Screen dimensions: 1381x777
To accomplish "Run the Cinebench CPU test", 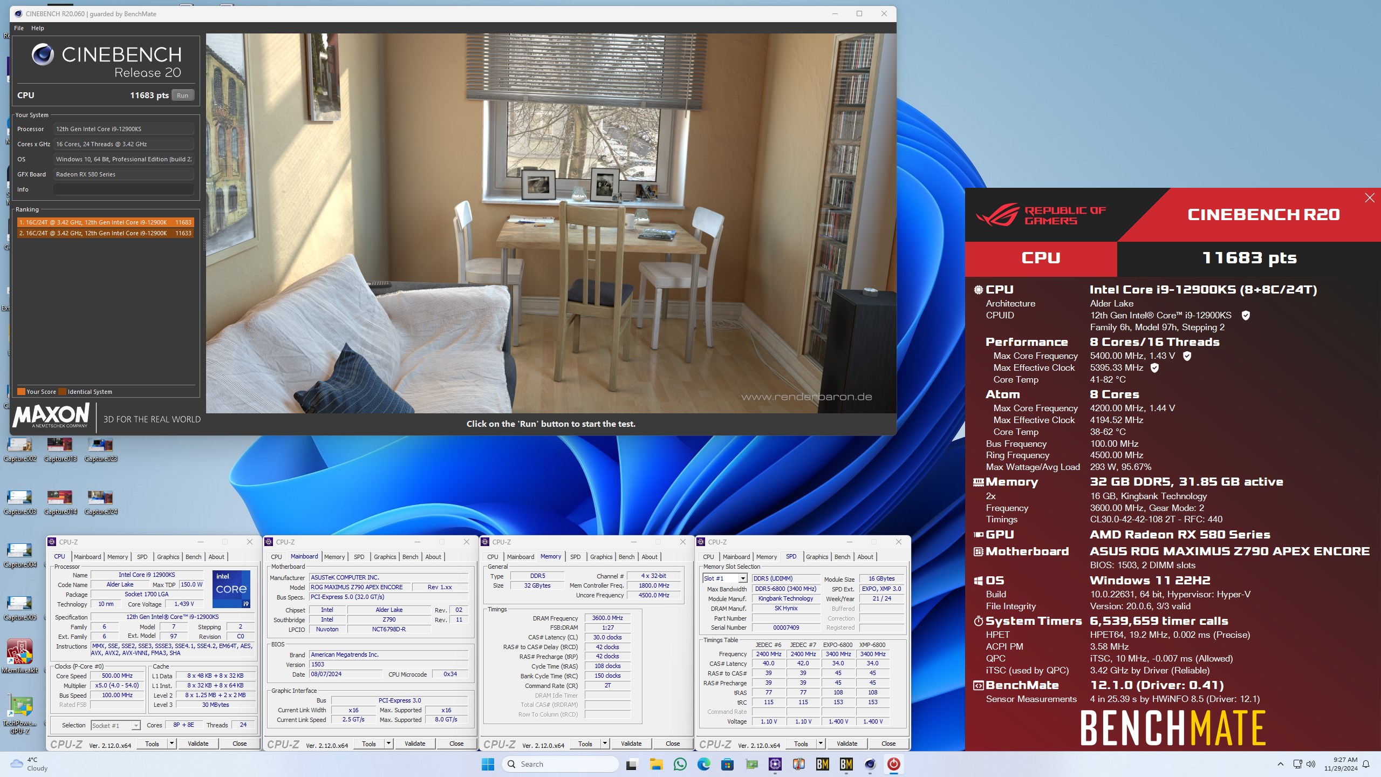I will [x=183, y=96].
